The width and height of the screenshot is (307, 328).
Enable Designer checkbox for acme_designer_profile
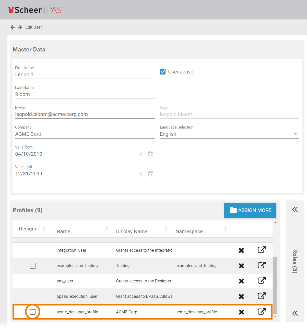pyautogui.click(x=33, y=312)
